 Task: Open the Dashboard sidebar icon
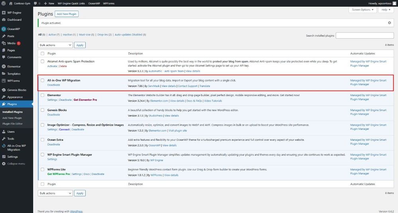point(4,19)
